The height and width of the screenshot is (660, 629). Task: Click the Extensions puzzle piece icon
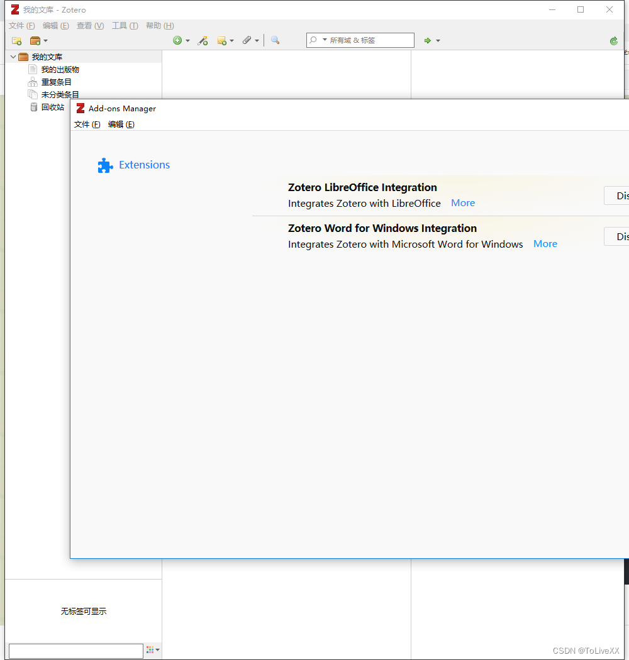coord(105,165)
